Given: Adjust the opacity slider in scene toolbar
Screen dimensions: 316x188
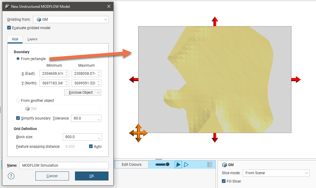Looking at the screenshot, I should point(162,164).
